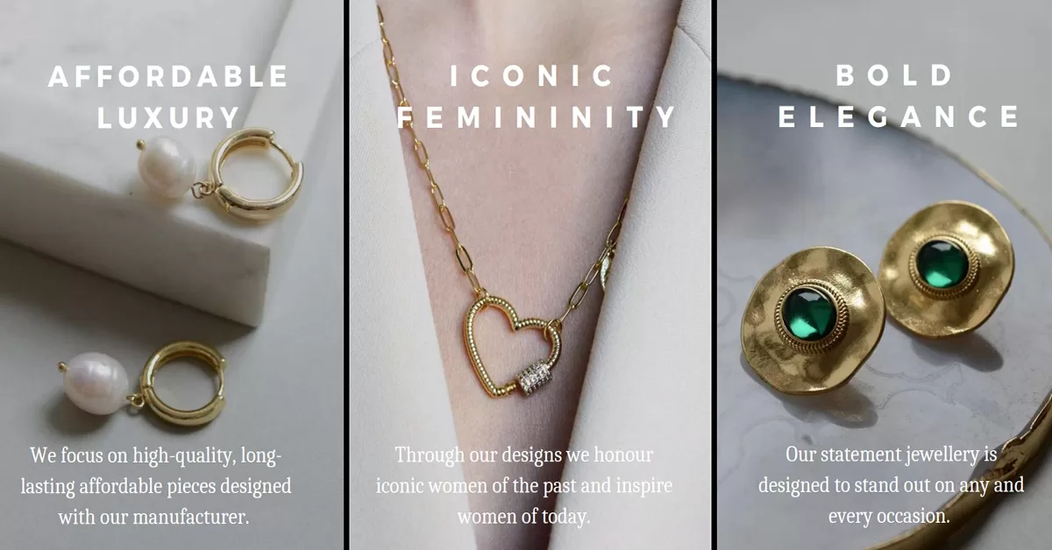The height and width of the screenshot is (550, 1052).
Task: Click the lower white pearl
Action: 94,383
